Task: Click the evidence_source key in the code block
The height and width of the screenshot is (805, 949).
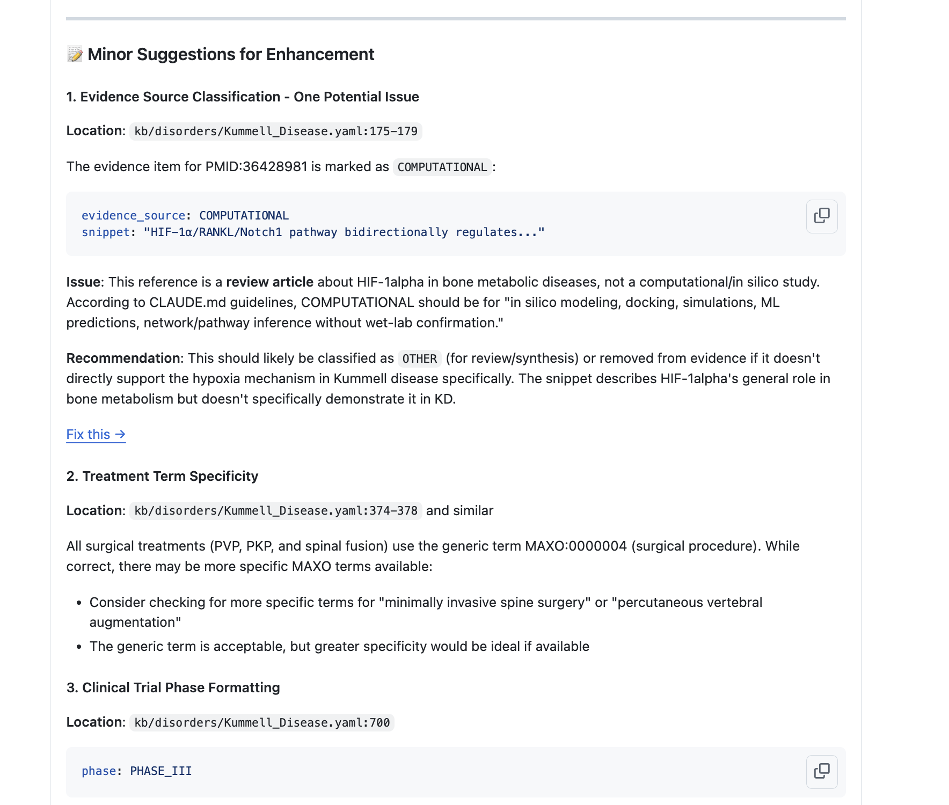Action: click(133, 216)
